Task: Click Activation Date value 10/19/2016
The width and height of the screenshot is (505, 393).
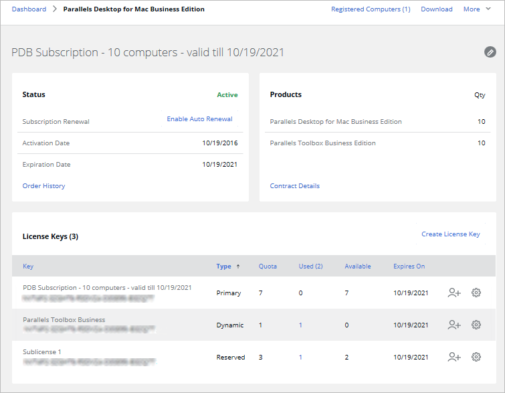Action: [219, 143]
